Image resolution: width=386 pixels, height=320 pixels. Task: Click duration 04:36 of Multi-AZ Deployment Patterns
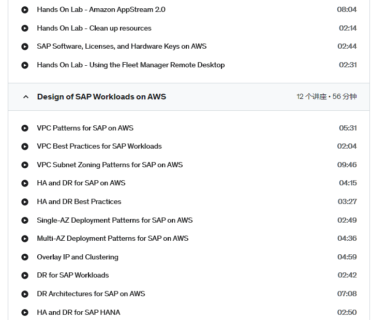[347, 239]
